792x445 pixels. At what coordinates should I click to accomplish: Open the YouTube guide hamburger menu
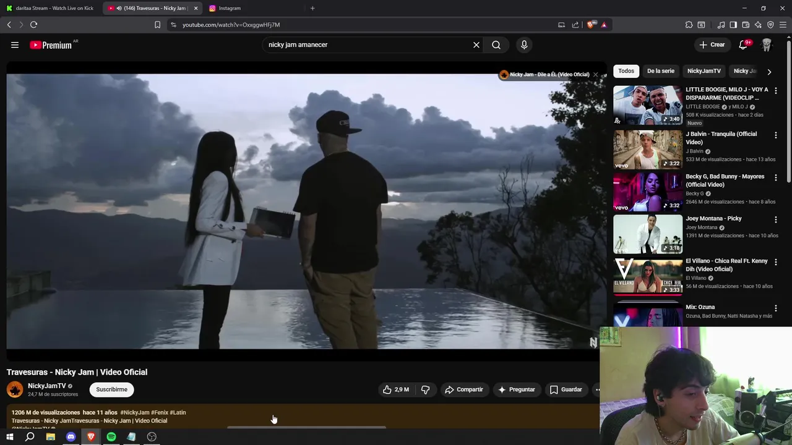coord(15,44)
